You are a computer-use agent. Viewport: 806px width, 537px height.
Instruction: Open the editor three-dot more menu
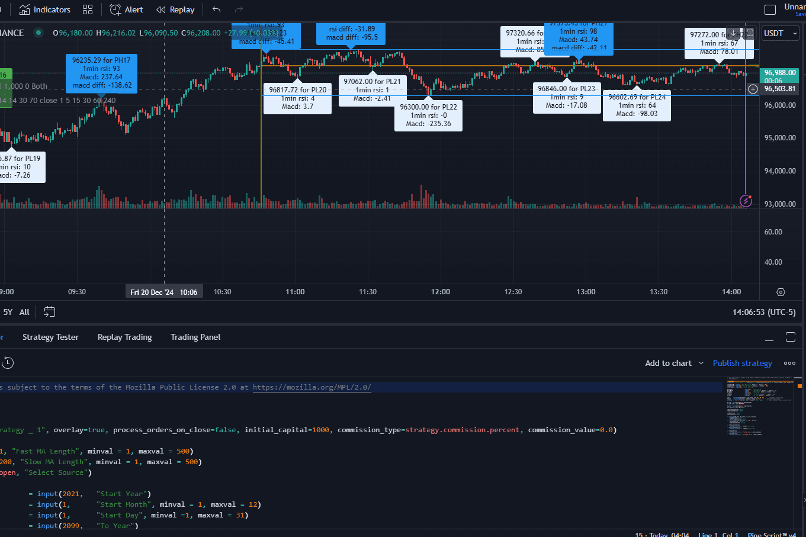pos(789,363)
